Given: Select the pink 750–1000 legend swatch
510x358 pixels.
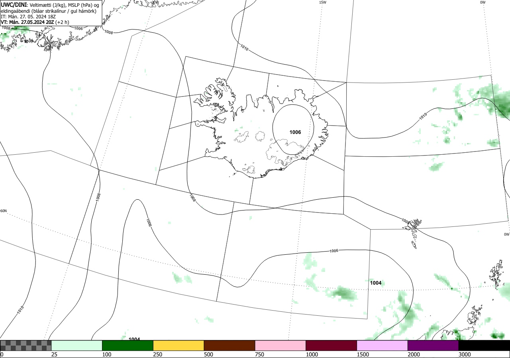Looking at the screenshot, I should tap(280, 345).
